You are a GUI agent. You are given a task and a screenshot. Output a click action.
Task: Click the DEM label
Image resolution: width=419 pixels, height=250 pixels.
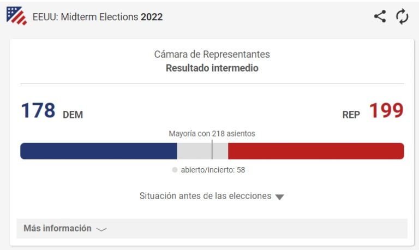pos(73,115)
